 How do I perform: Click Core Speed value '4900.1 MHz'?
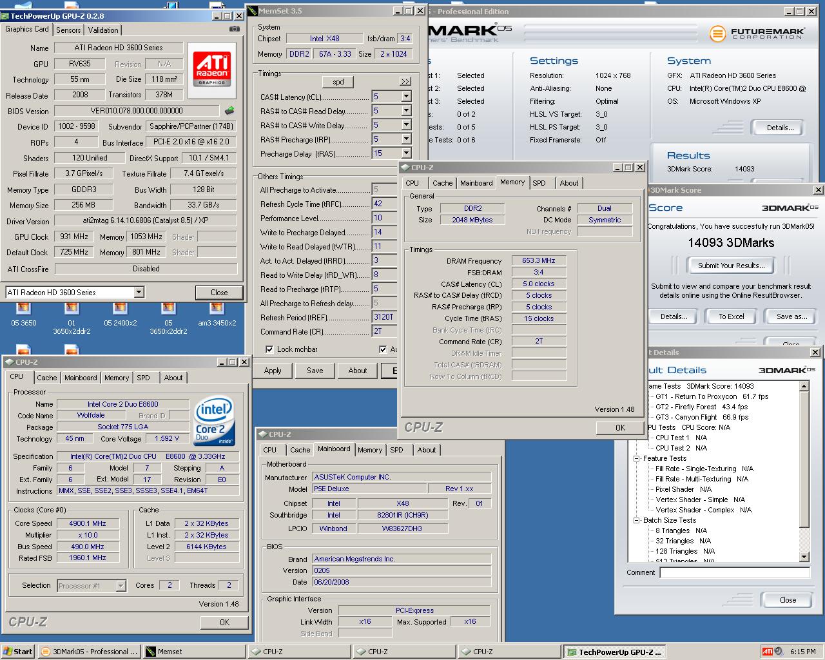click(88, 523)
